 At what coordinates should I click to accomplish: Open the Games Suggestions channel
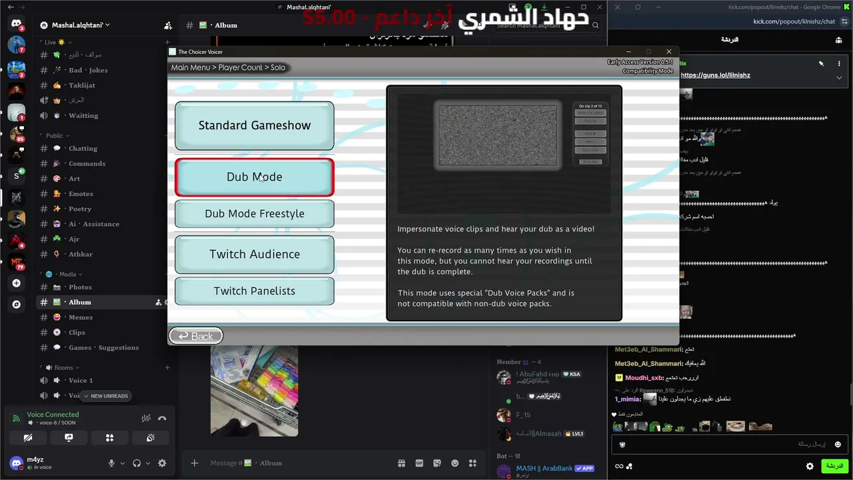pyautogui.click(x=103, y=347)
